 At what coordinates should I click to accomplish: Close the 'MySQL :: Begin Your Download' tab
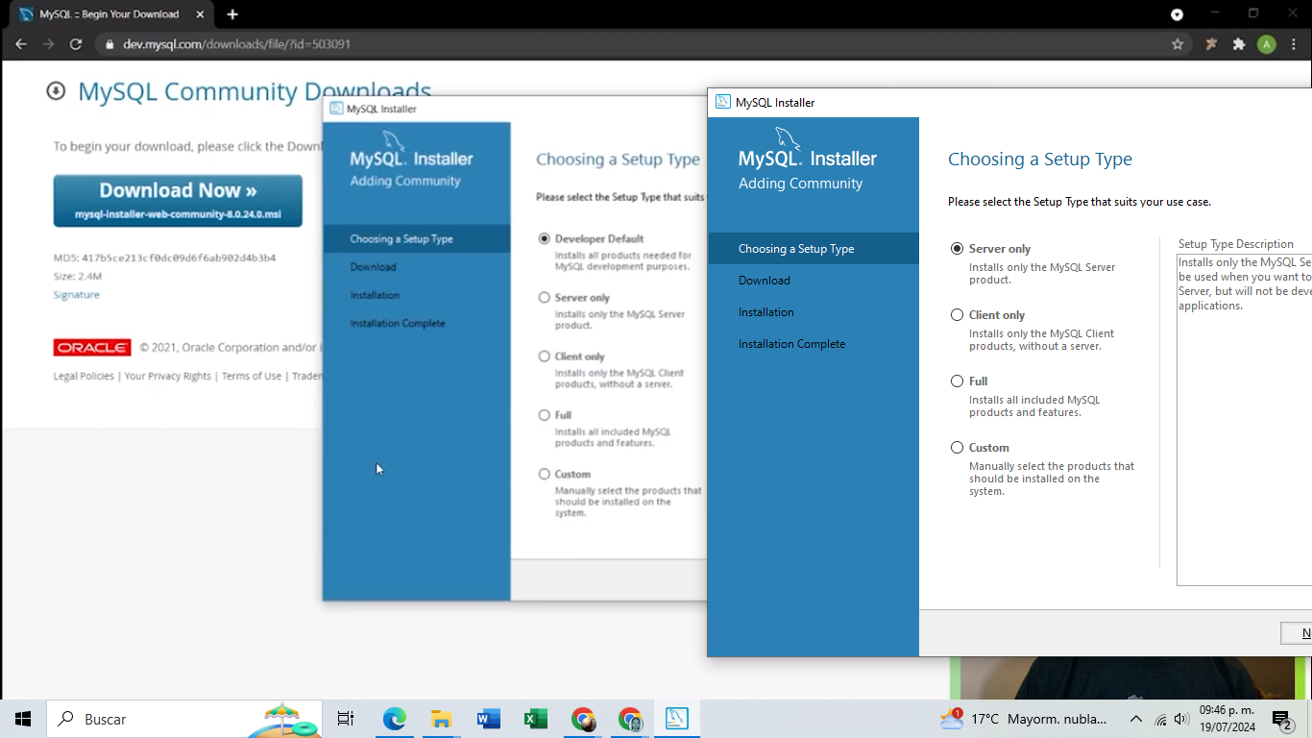(200, 14)
